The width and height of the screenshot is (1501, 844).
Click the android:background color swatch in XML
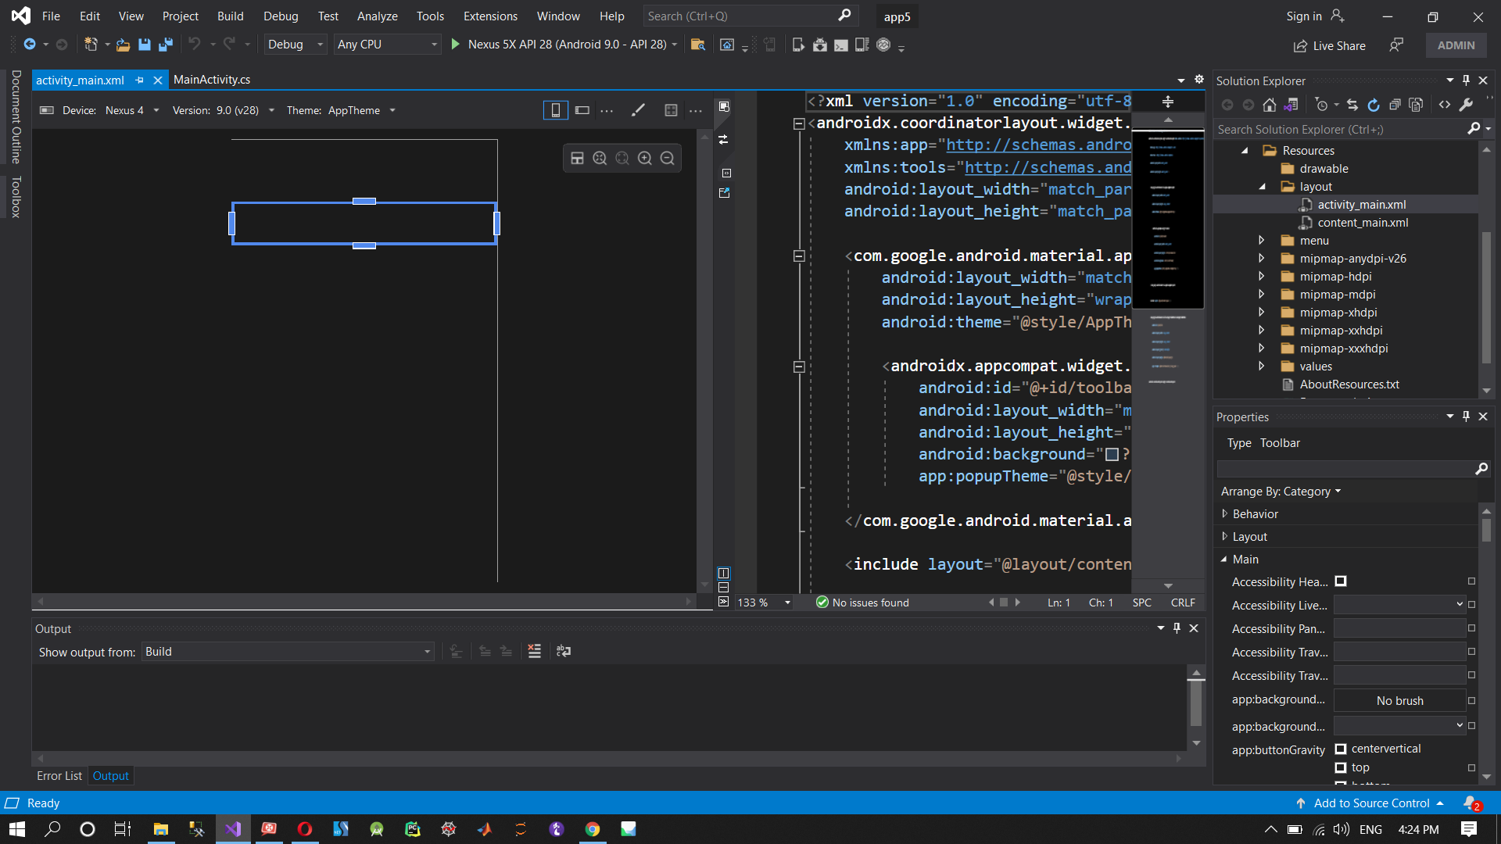(x=1112, y=455)
